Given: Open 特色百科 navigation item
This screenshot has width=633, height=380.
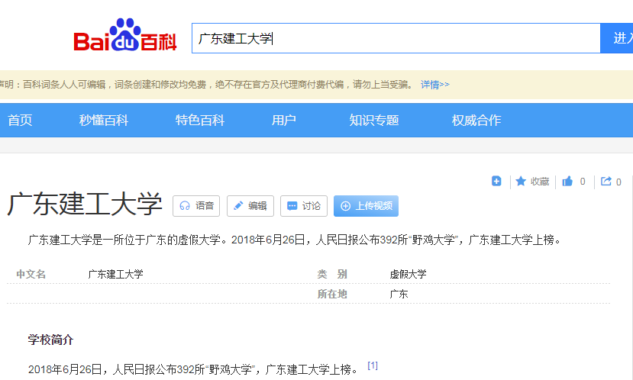Looking at the screenshot, I should click(x=200, y=121).
